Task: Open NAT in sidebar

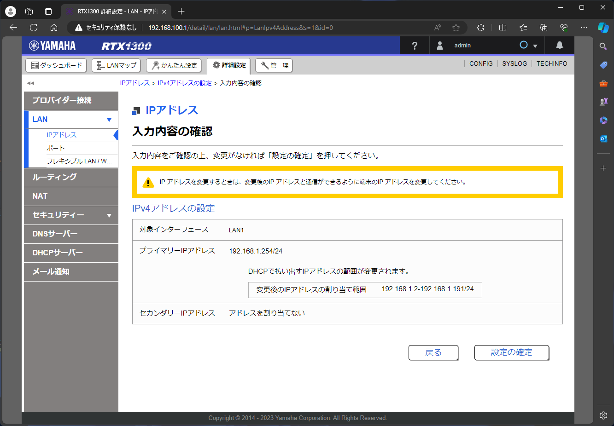Action: 71,196
